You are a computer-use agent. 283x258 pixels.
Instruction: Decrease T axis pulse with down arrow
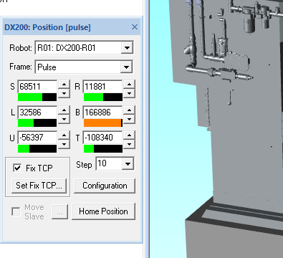[129, 144]
